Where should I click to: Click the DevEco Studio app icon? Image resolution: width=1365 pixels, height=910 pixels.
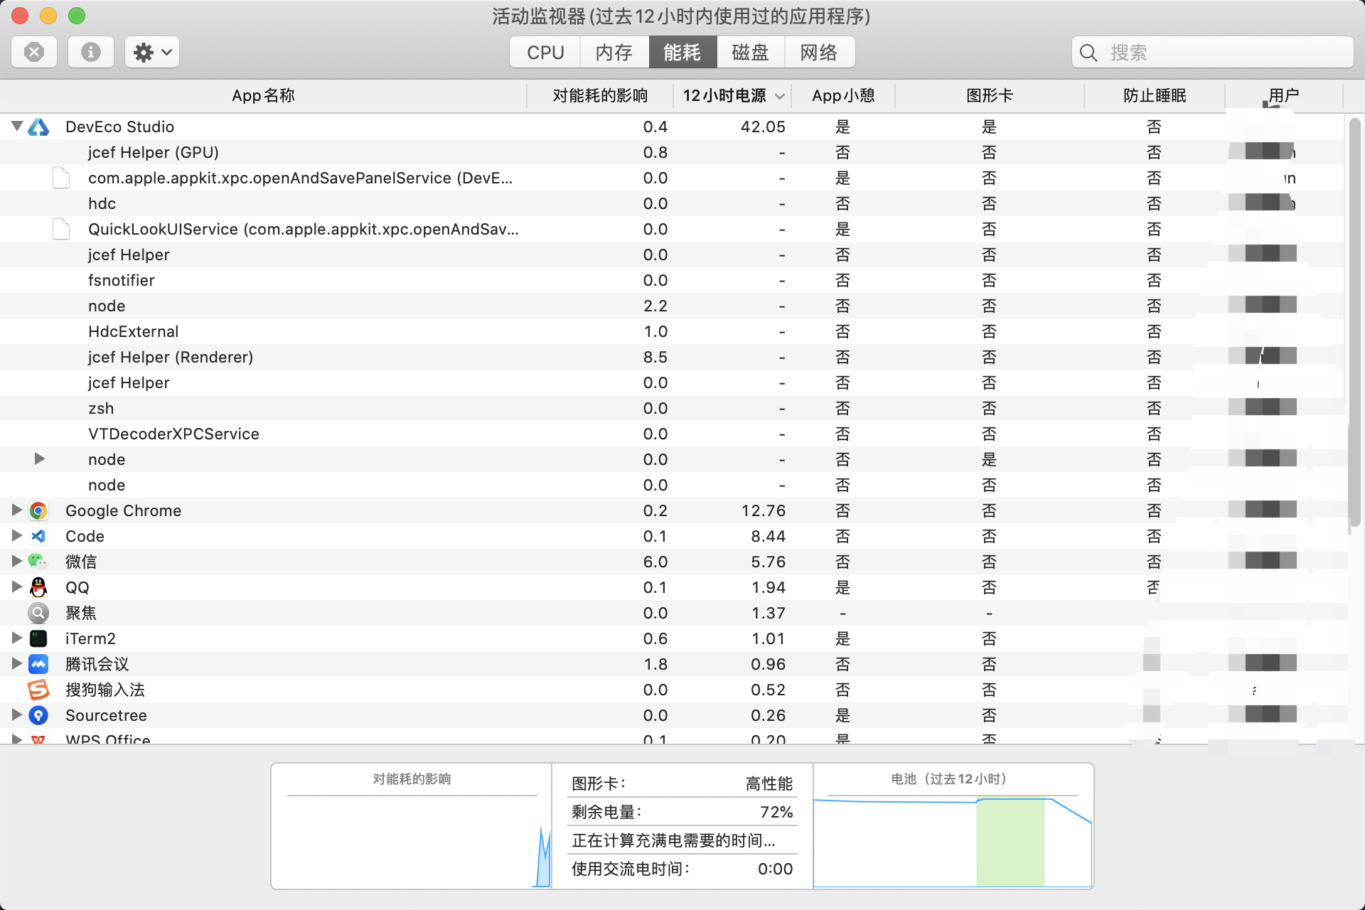pyautogui.click(x=38, y=127)
